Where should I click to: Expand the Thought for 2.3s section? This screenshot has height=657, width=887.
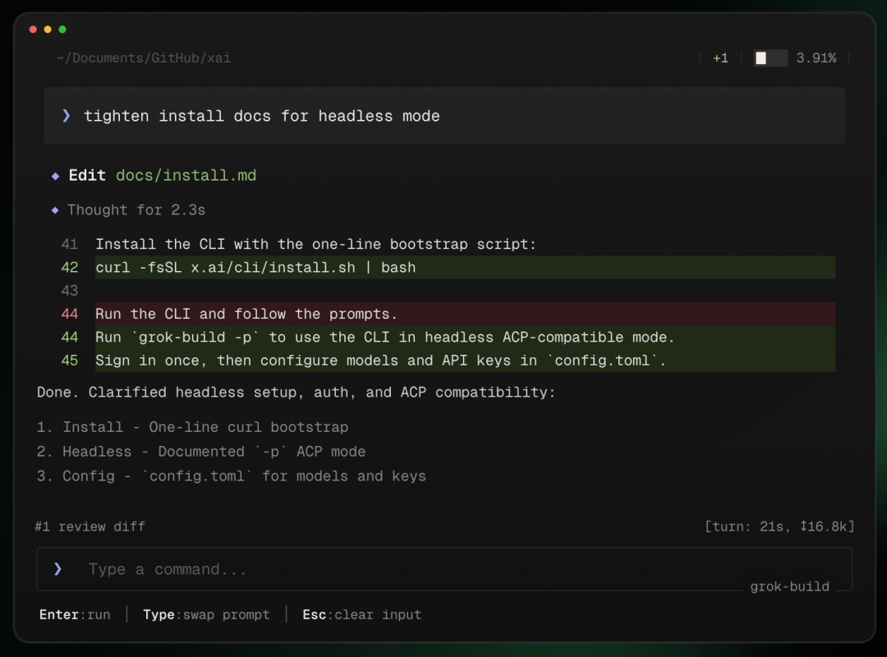(136, 210)
